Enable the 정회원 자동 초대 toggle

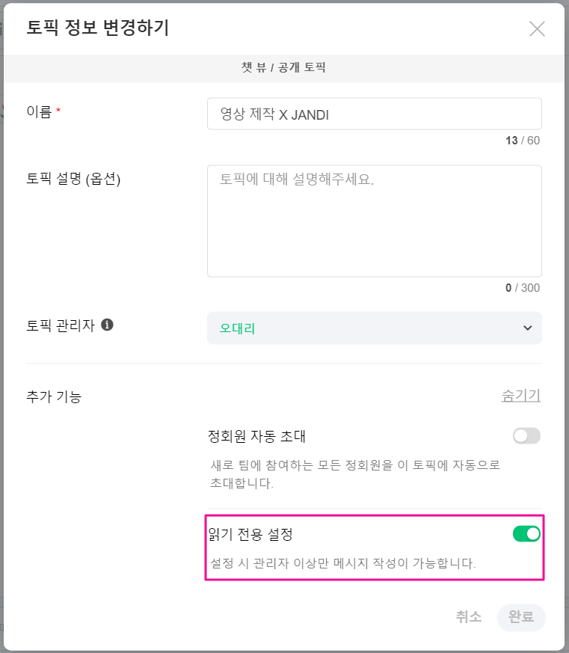526,436
